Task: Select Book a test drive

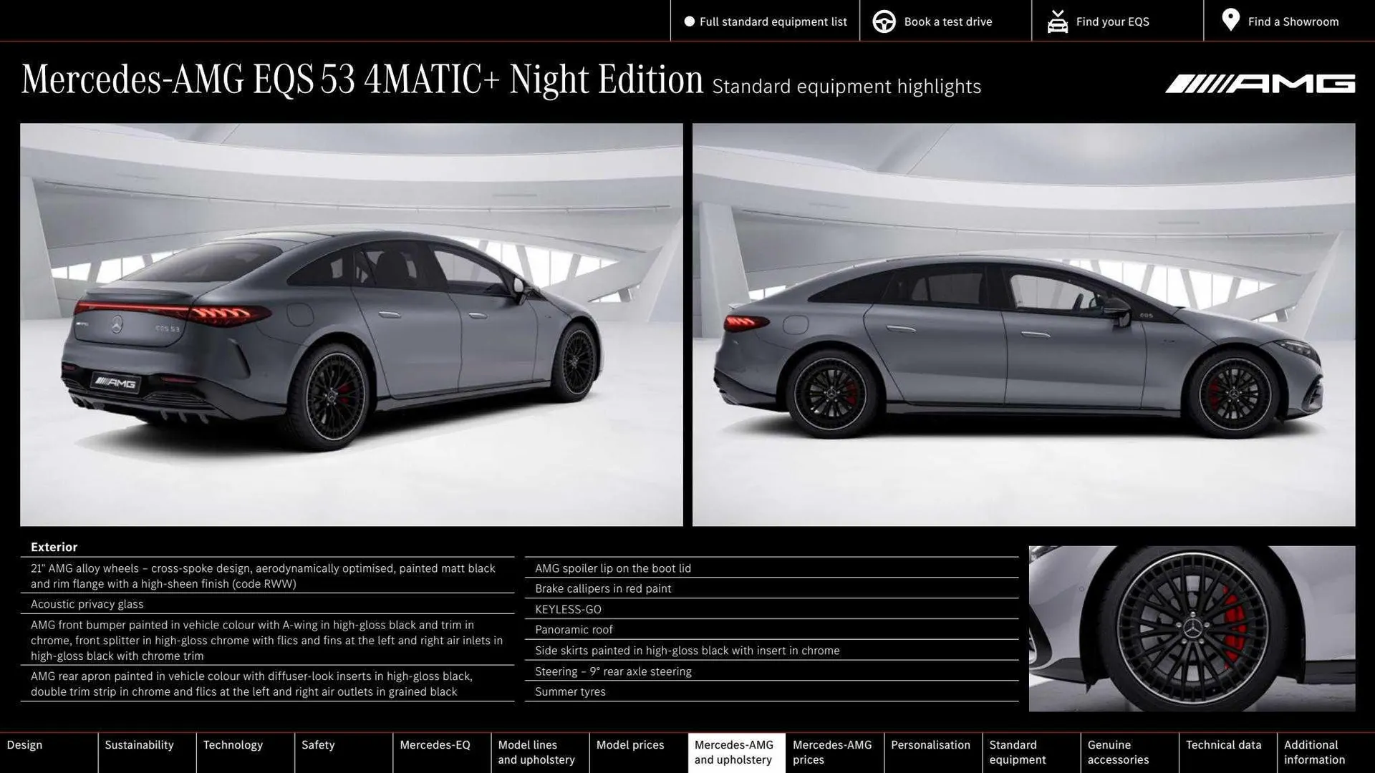Action: click(x=948, y=21)
